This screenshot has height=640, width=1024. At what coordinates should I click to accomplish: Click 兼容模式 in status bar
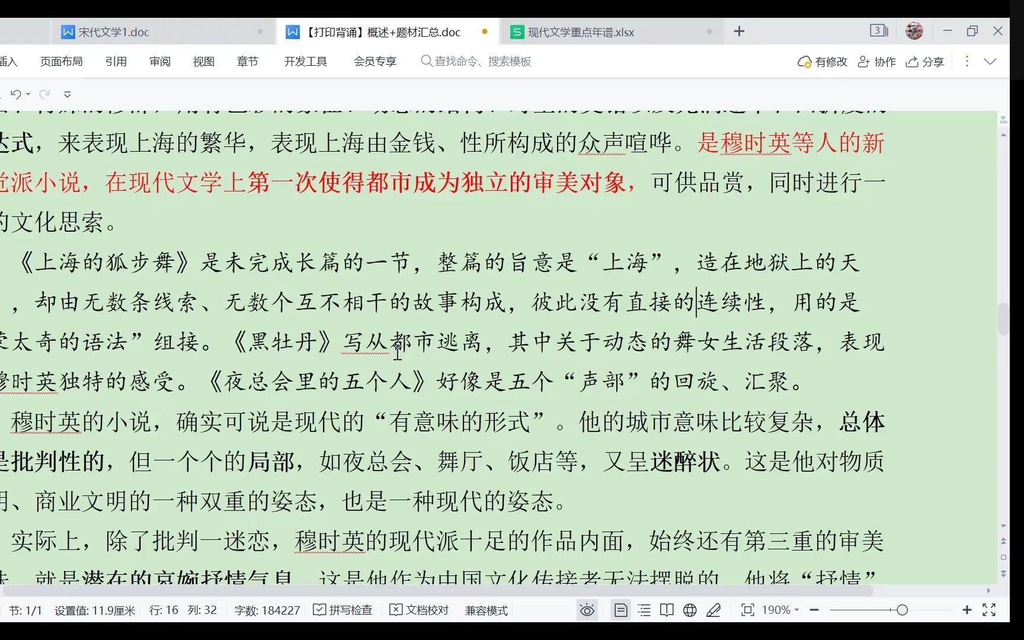[487, 610]
